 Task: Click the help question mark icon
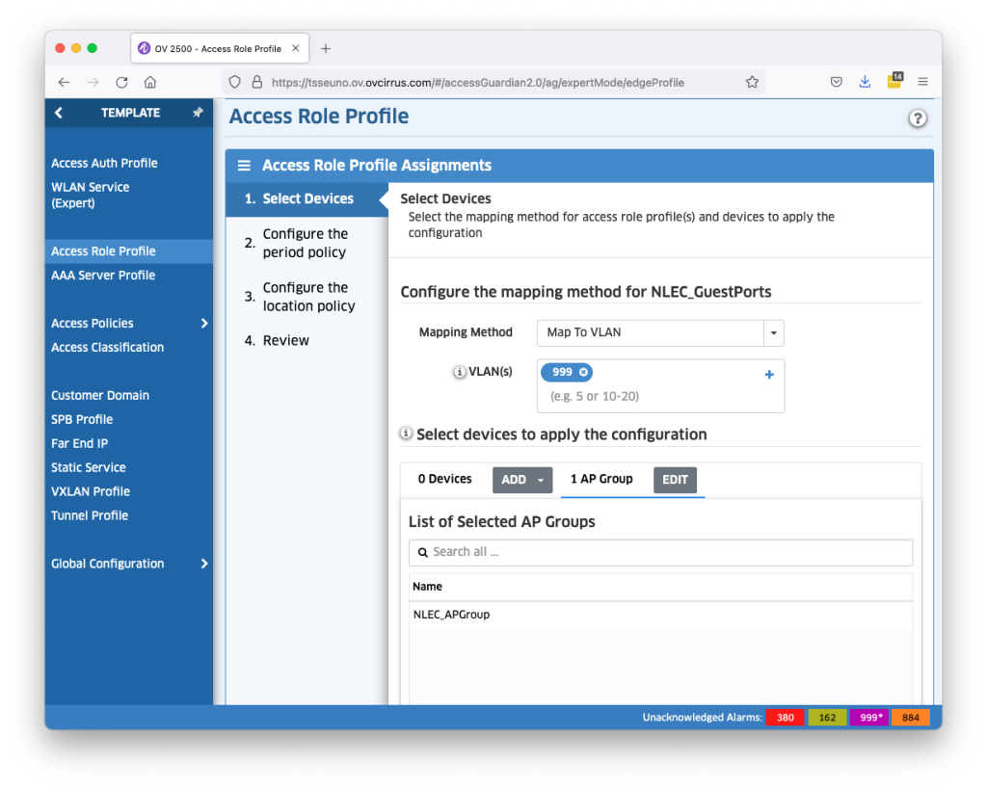(918, 118)
